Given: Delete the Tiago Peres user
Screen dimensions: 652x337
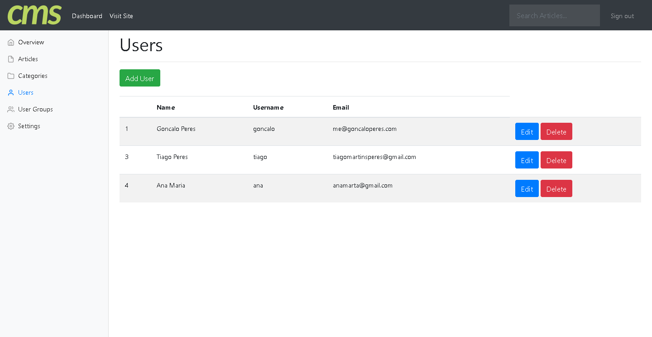Looking at the screenshot, I should pyautogui.click(x=556, y=160).
